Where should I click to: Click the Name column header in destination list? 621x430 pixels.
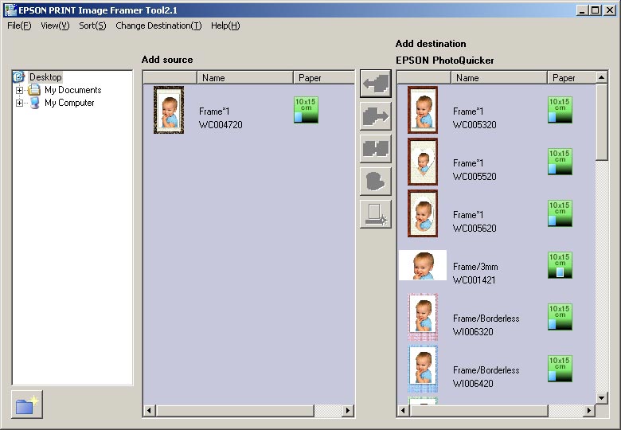(x=499, y=78)
